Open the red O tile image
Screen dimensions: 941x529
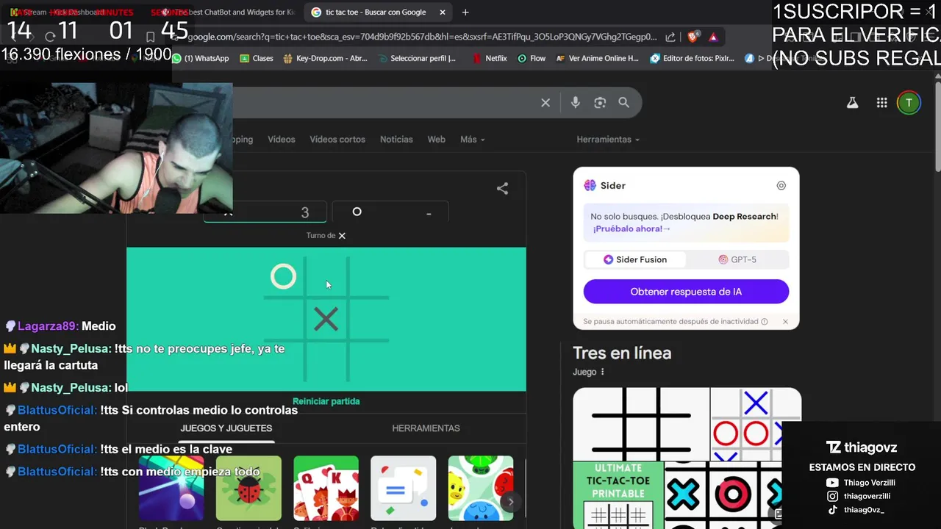pos(733,494)
